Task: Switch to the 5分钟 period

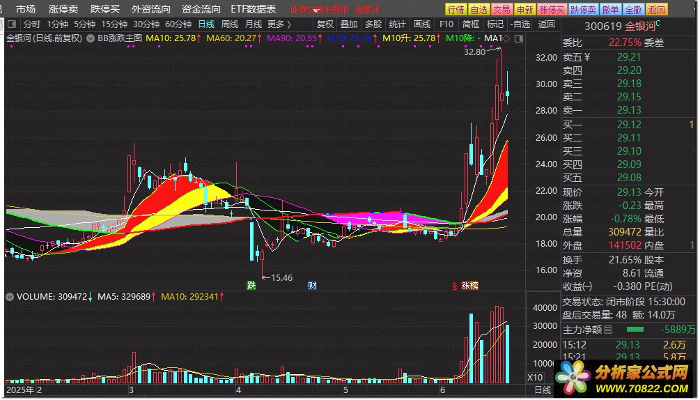Action: pyautogui.click(x=84, y=24)
